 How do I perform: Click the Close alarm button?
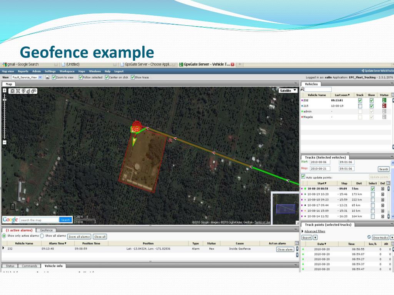coord(285,249)
